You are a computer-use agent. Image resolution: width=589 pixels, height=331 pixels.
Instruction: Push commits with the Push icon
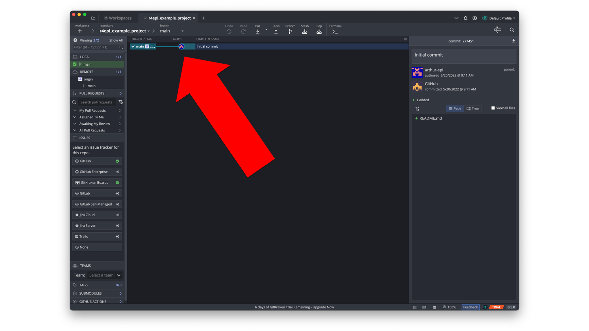pos(276,31)
